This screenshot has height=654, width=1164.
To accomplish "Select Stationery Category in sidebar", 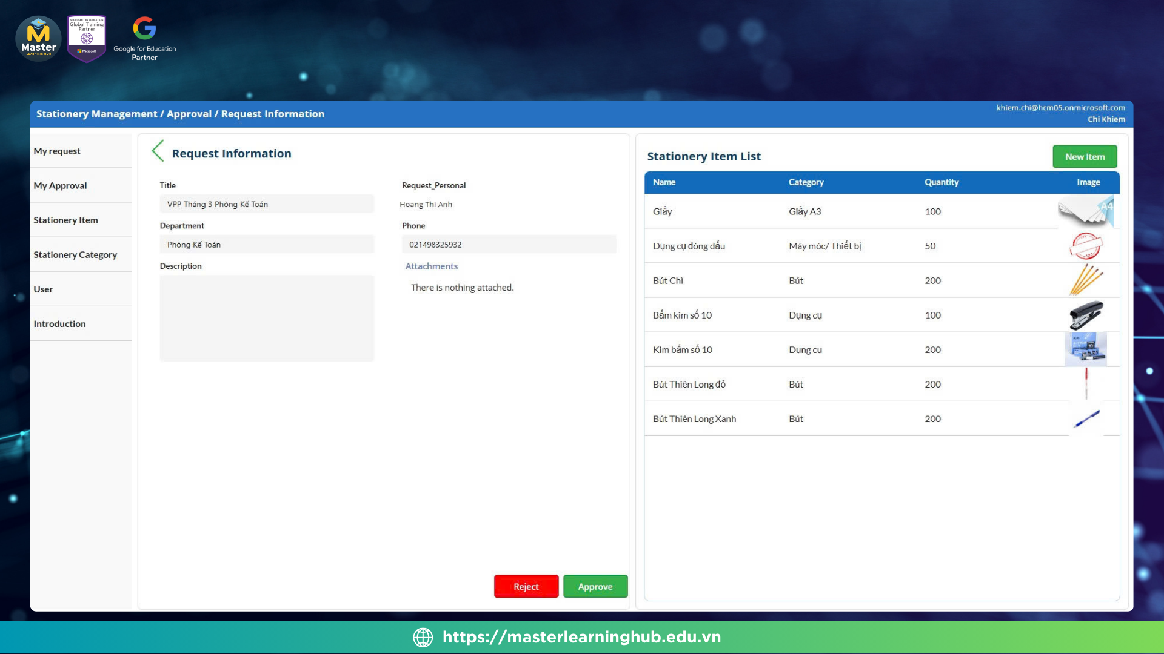I will [x=75, y=254].
